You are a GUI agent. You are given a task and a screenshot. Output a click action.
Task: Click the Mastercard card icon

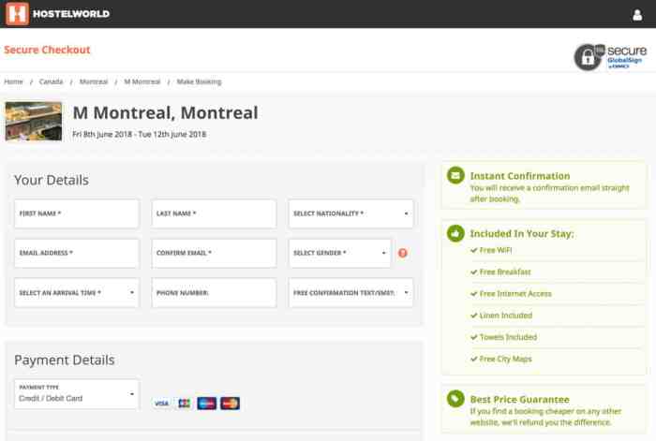231,404
